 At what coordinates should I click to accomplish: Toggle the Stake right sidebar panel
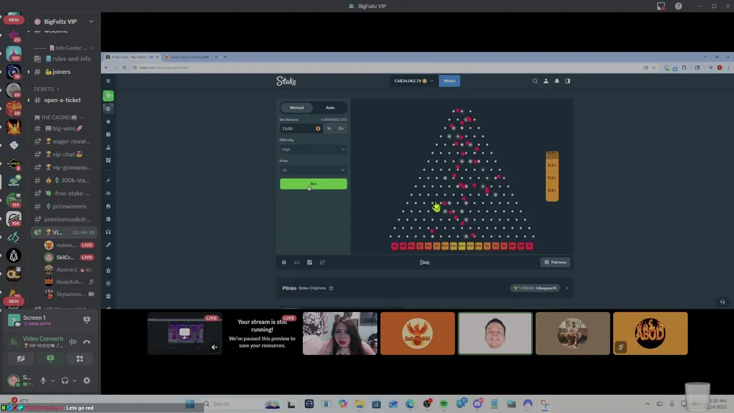pyautogui.click(x=568, y=81)
